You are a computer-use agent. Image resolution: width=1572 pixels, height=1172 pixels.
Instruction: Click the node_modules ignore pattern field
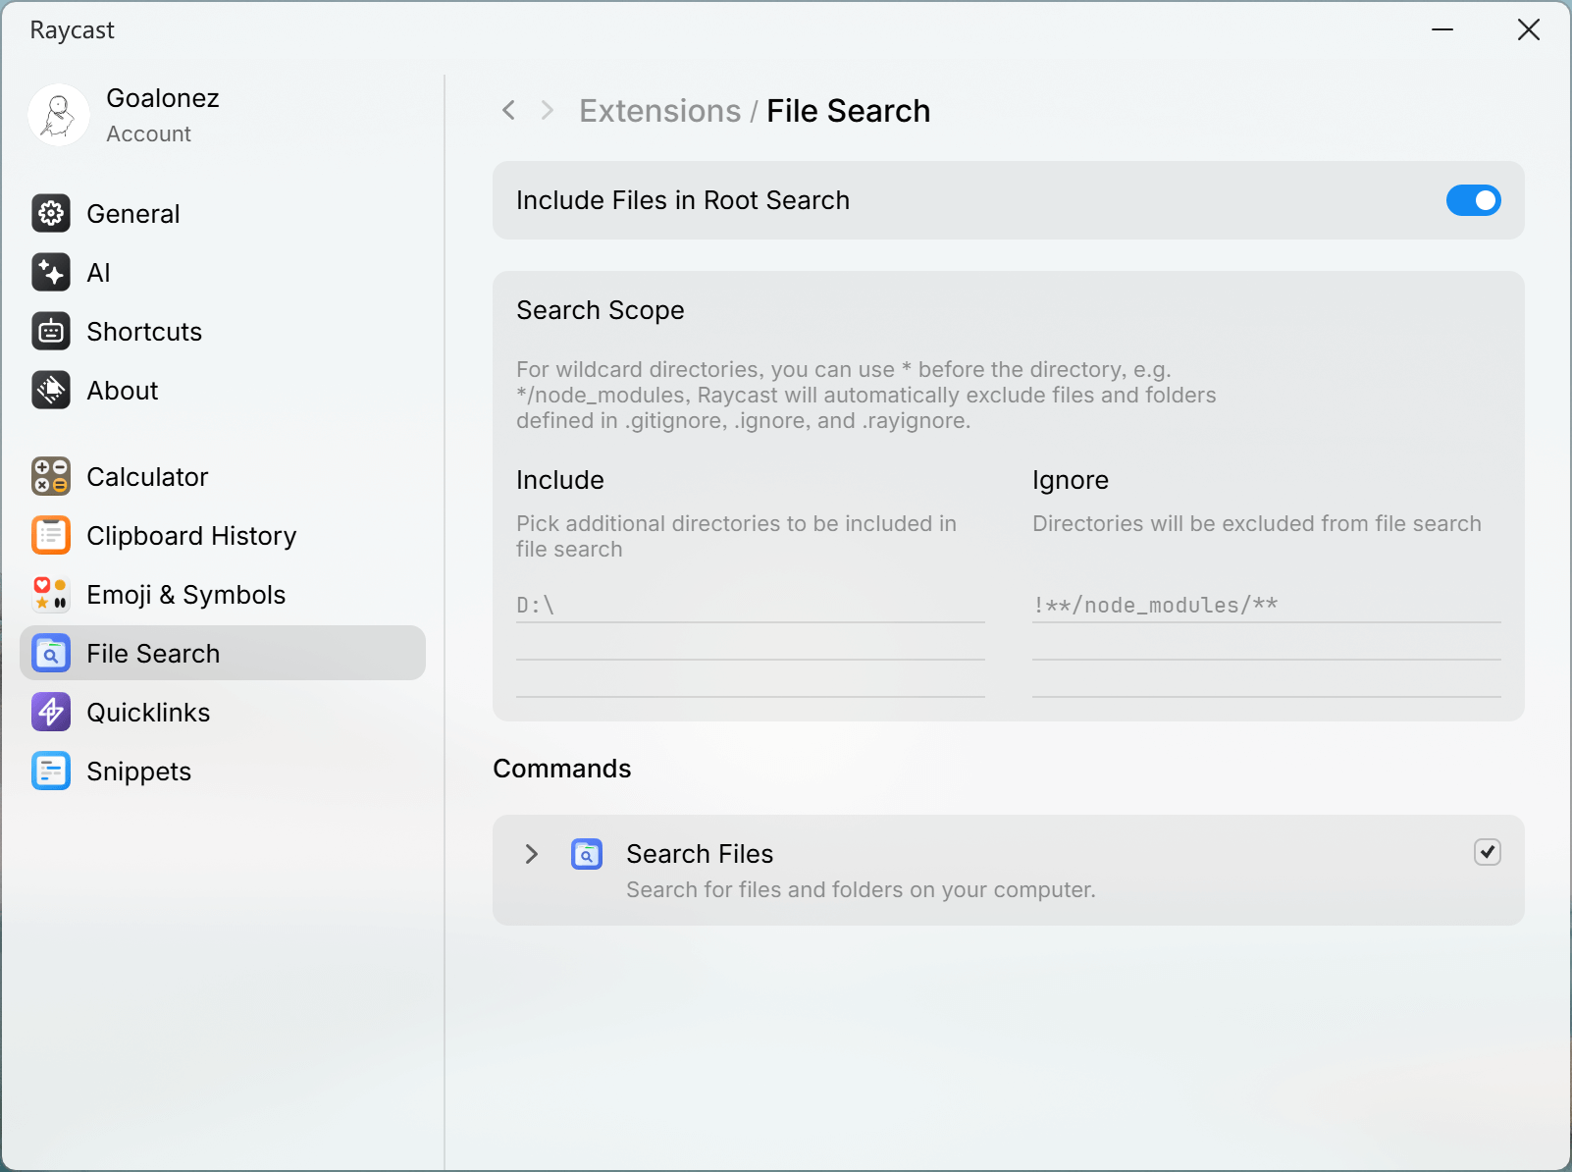1267,605
